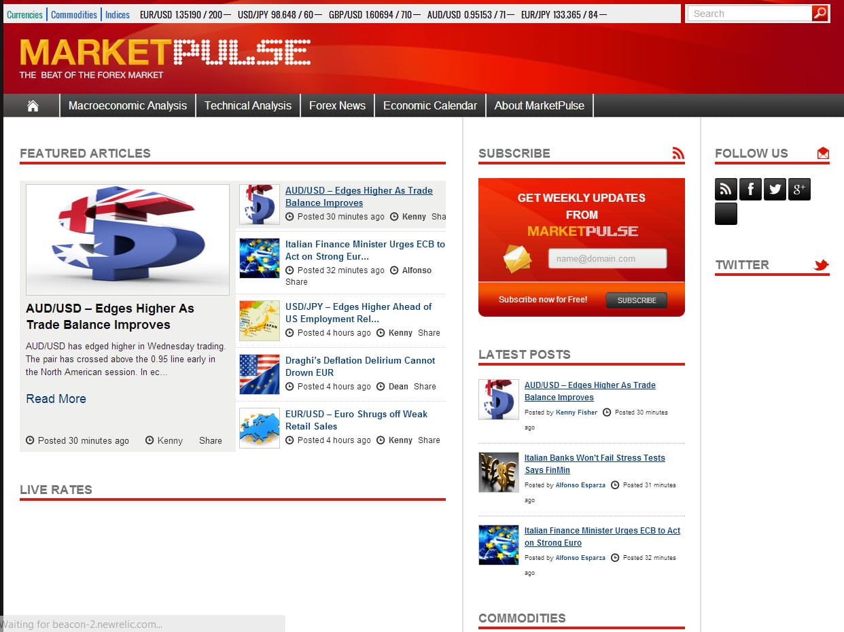Screen dimensions: 844x632
Task: Click large featured AUD/USD headline
Action: 110,316
